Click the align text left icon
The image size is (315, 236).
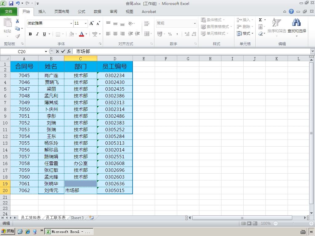point(108,33)
